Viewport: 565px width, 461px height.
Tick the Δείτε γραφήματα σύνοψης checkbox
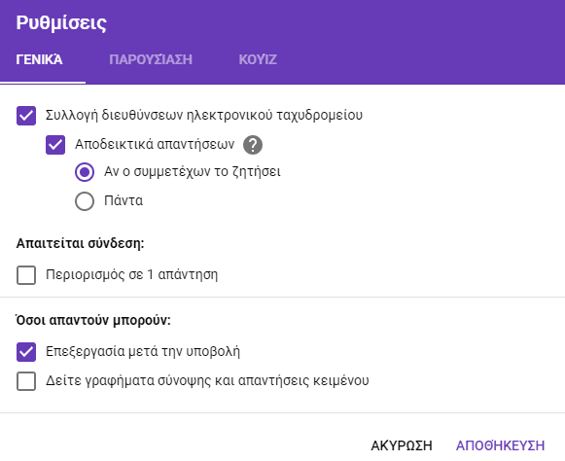(x=26, y=381)
